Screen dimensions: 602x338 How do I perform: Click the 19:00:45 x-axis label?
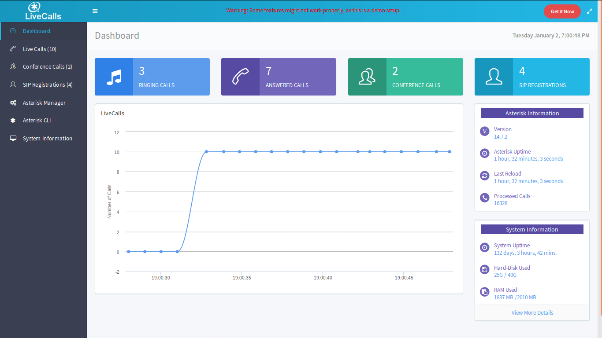click(404, 278)
